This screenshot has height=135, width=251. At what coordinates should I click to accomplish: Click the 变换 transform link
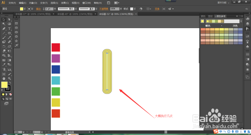coord(157,9)
